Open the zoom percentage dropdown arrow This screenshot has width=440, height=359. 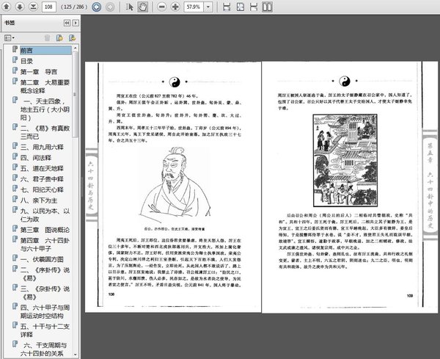[208, 7]
